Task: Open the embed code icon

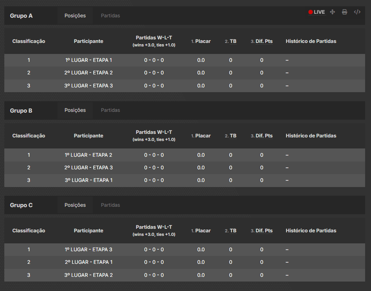Action: click(357, 12)
